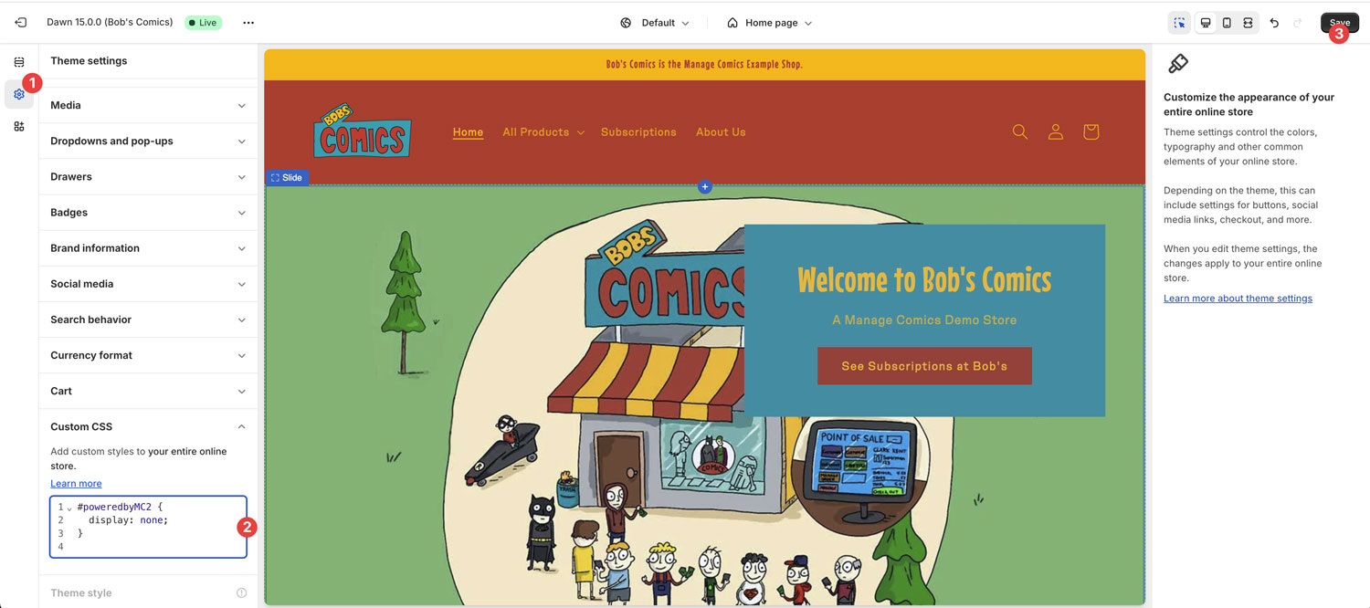The width and height of the screenshot is (1370, 608).
Task: Open the Theme settings gear icon
Action: pyautogui.click(x=19, y=94)
